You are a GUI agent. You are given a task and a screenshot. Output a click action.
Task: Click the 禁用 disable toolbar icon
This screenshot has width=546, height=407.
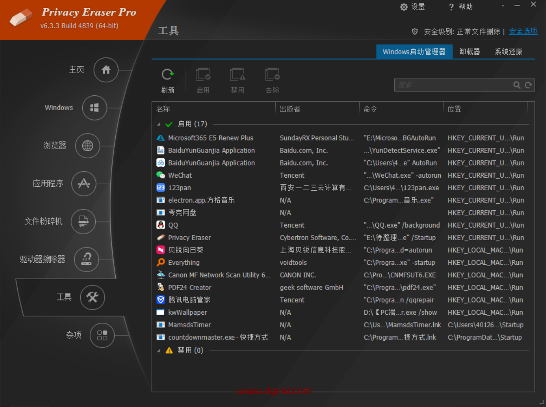[x=237, y=75]
